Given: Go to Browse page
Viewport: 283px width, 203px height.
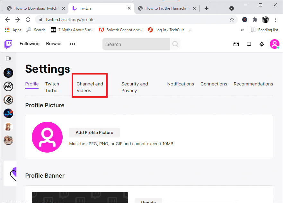Looking at the screenshot, I should point(54,44).
